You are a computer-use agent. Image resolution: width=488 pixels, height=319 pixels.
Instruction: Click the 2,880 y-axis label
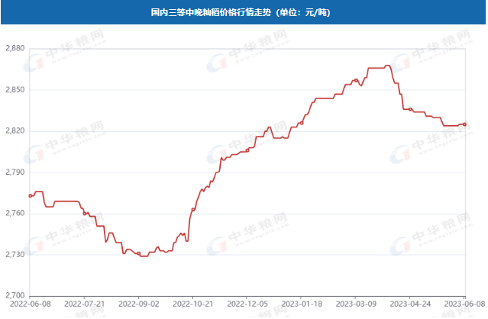pyautogui.click(x=15, y=49)
